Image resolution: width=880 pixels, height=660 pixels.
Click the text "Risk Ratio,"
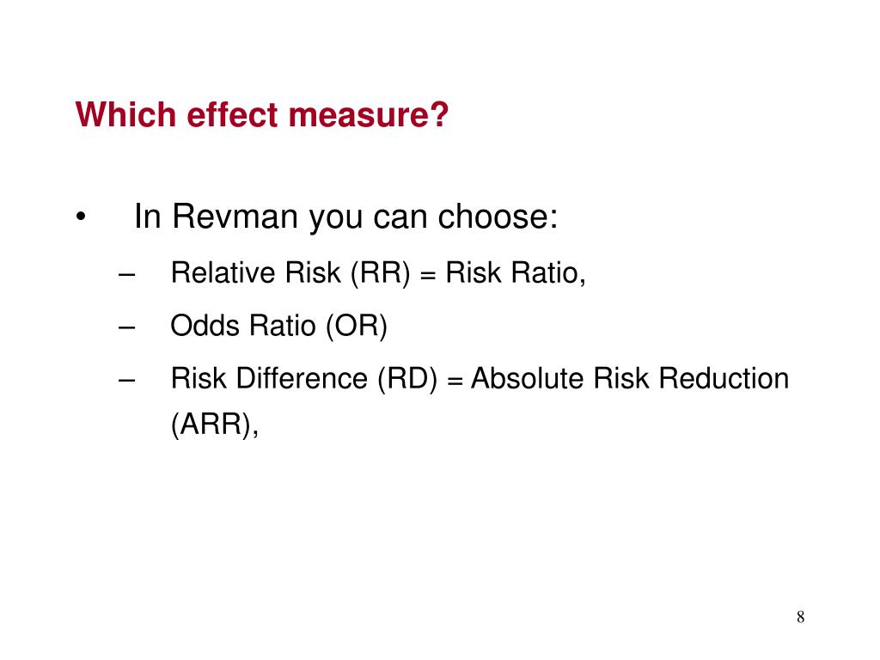click(516, 273)
